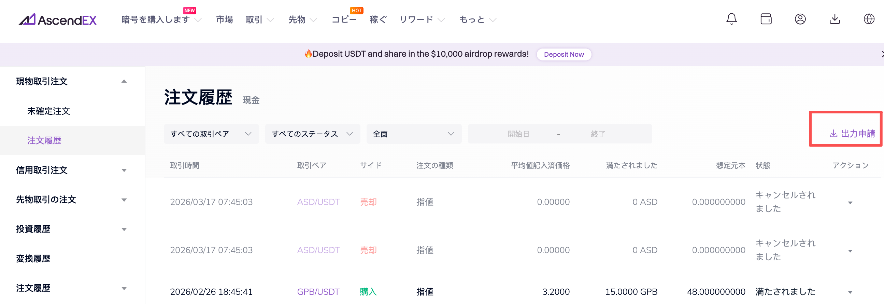Expand the 先物取引の注文 sidebar section
The height and width of the screenshot is (304, 884).
coord(124,200)
